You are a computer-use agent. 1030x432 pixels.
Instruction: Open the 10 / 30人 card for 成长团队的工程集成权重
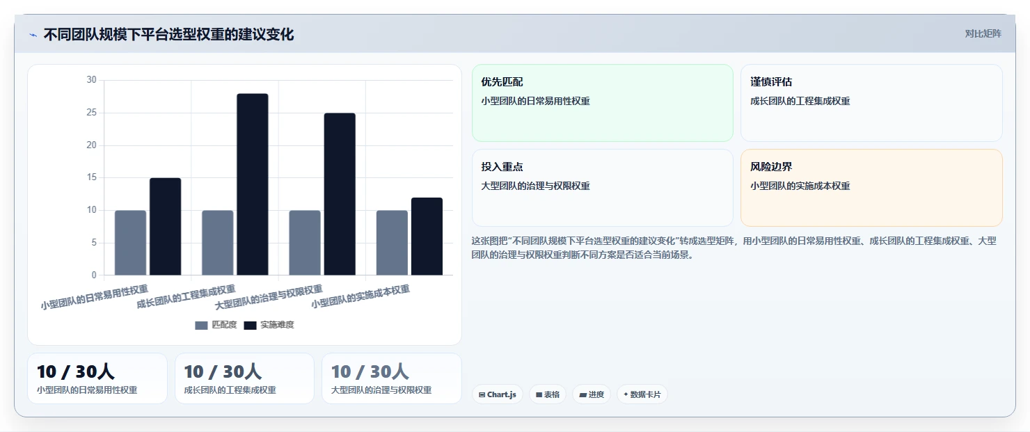click(244, 378)
